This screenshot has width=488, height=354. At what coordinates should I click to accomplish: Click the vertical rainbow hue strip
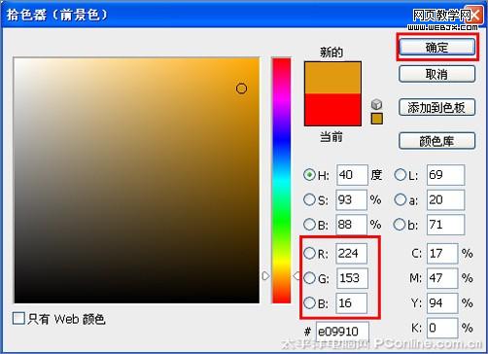[281, 181]
